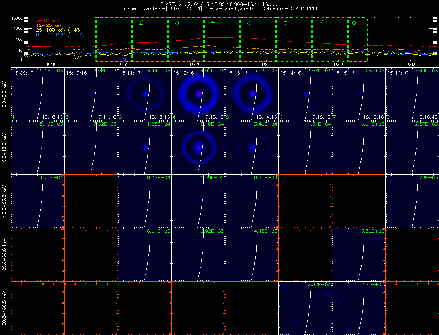Open the 6-12 keV image with peak 1.31E+04
This screenshot has width=439, height=335.
point(306,147)
